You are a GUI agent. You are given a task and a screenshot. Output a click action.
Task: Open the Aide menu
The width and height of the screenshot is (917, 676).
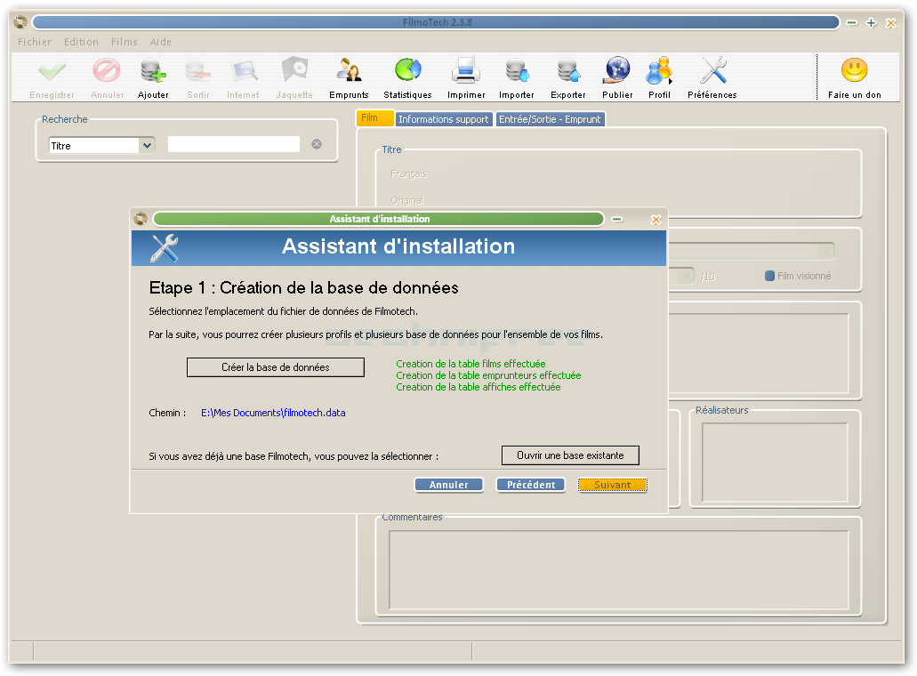[161, 42]
